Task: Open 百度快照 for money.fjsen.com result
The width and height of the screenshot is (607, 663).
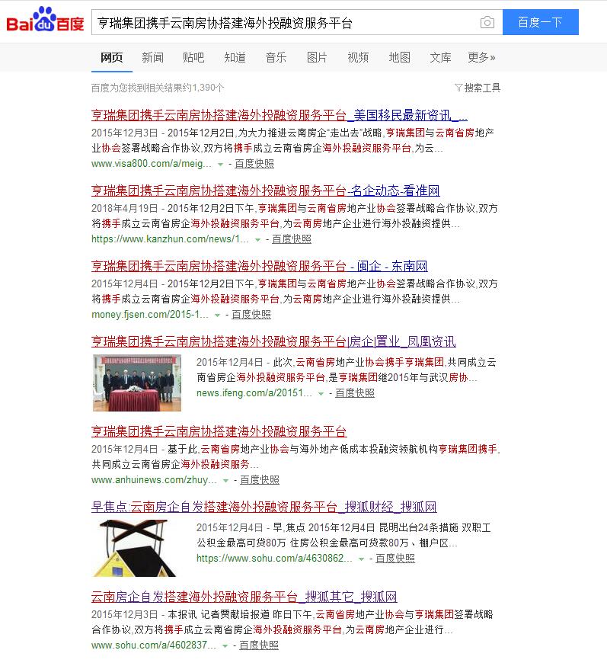Action: [x=251, y=315]
